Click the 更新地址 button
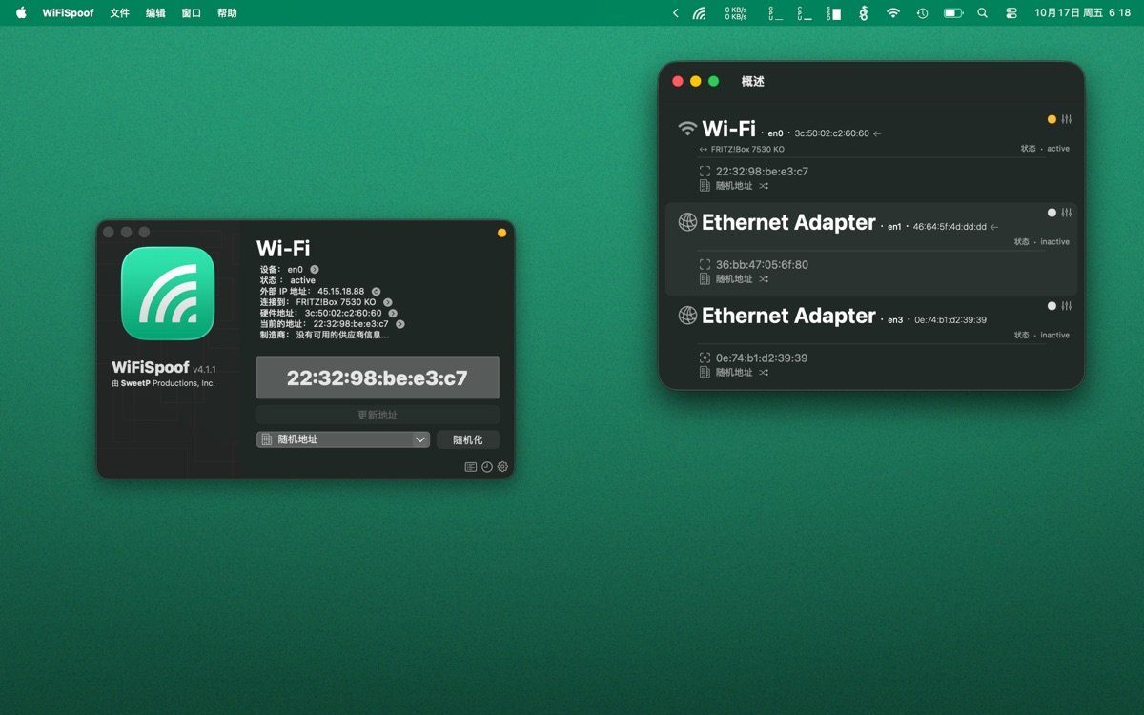The image size is (1144, 715). [378, 414]
